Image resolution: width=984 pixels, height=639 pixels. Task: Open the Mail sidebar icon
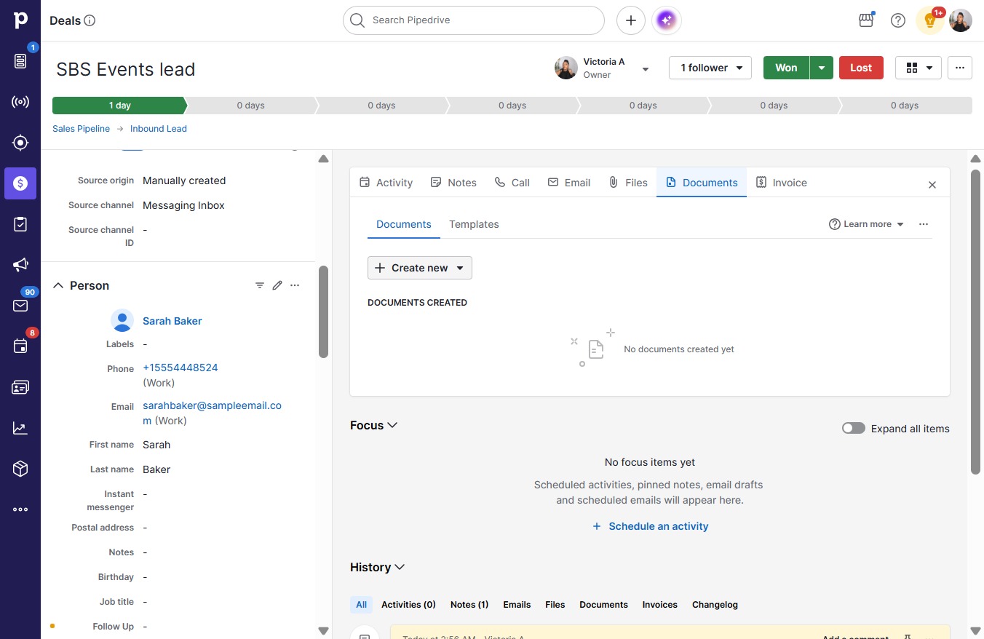[x=20, y=306]
